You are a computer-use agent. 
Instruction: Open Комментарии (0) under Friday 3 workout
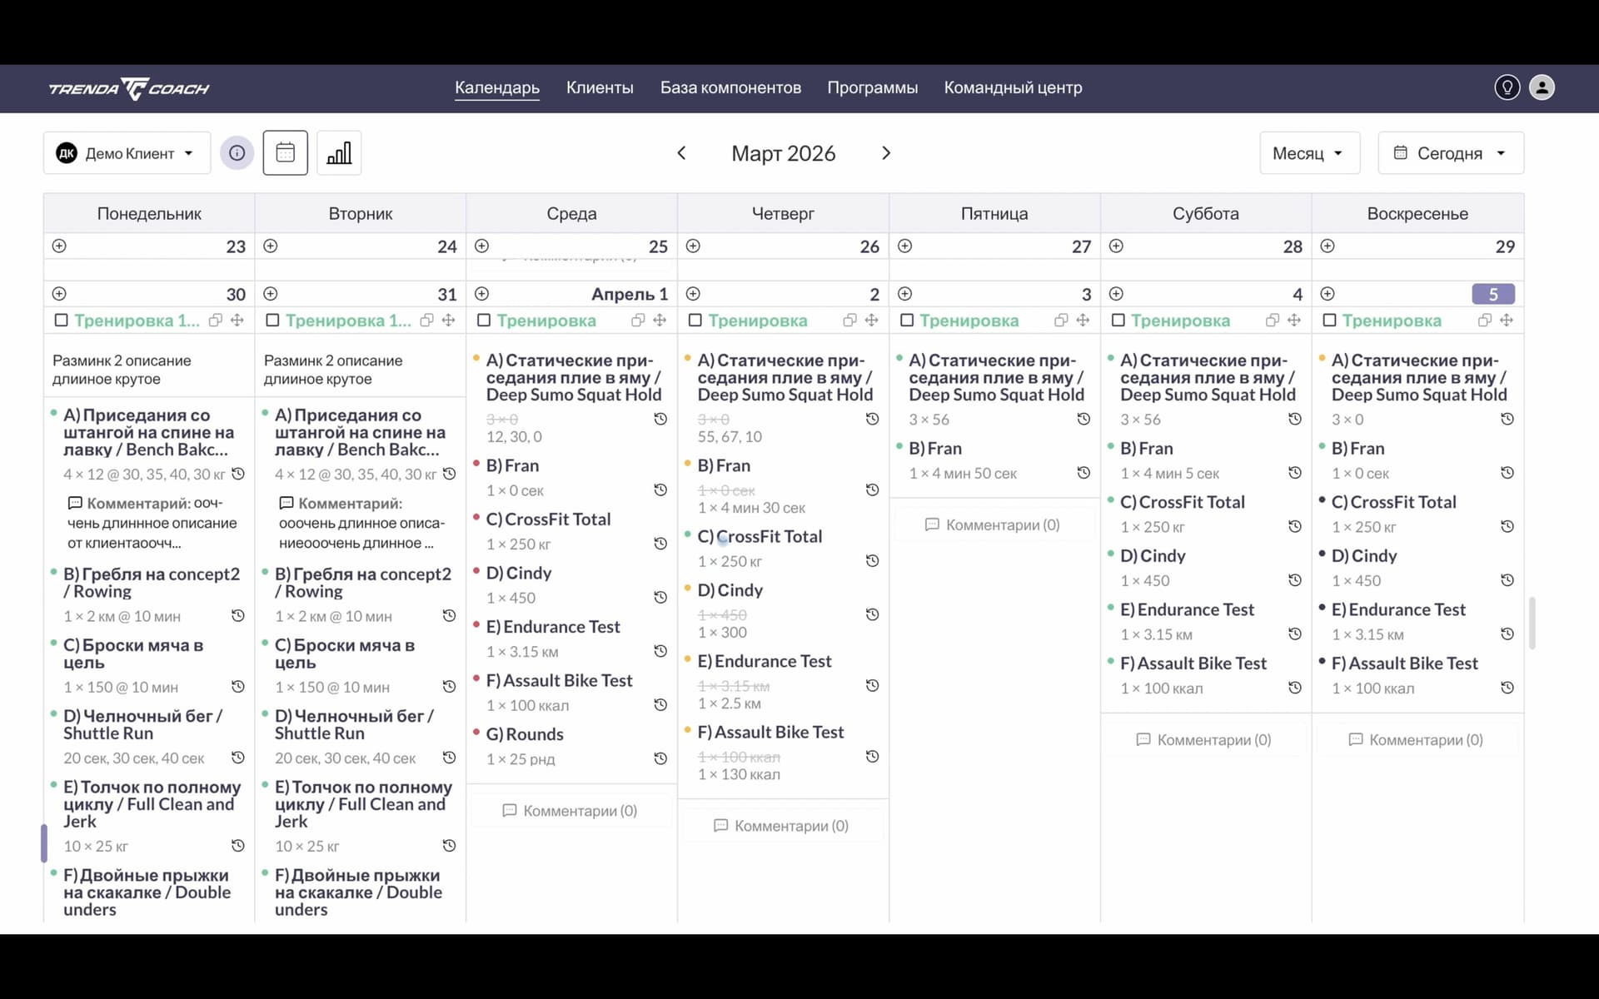click(993, 525)
